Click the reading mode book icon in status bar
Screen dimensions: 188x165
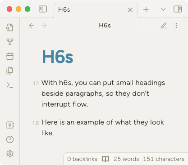pos(105,159)
